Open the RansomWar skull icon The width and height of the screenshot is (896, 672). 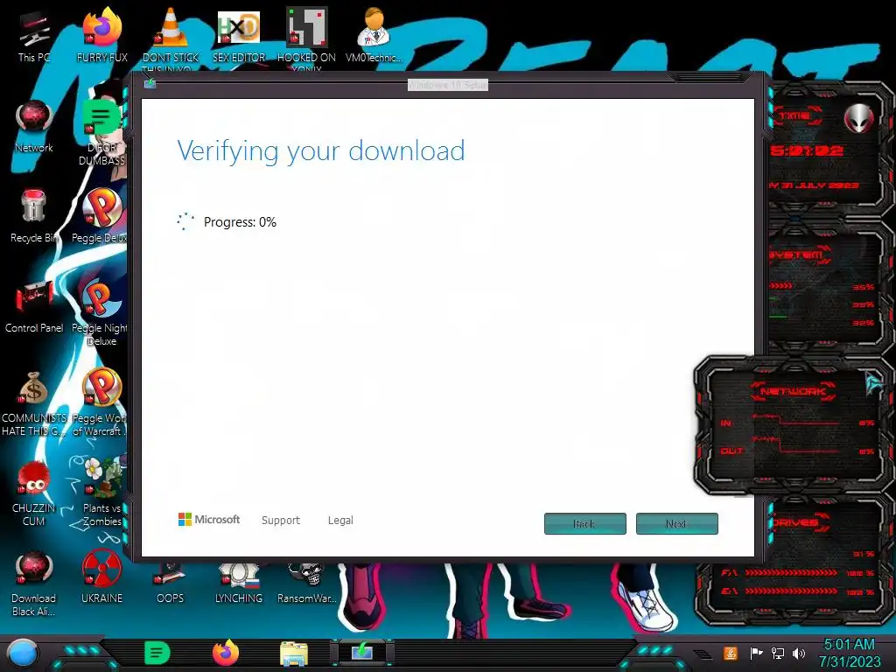point(307,584)
